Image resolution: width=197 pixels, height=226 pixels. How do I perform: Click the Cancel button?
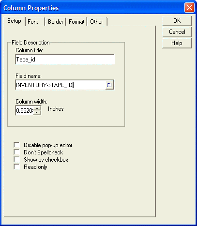pos(177,32)
